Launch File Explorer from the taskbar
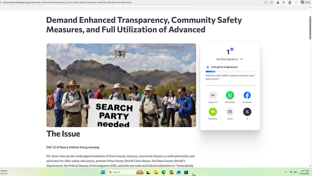 point(156,172)
